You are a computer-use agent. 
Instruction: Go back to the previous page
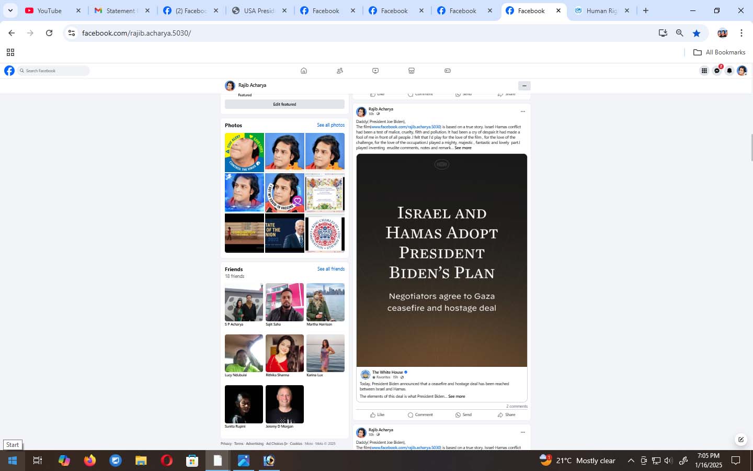pyautogui.click(x=12, y=33)
